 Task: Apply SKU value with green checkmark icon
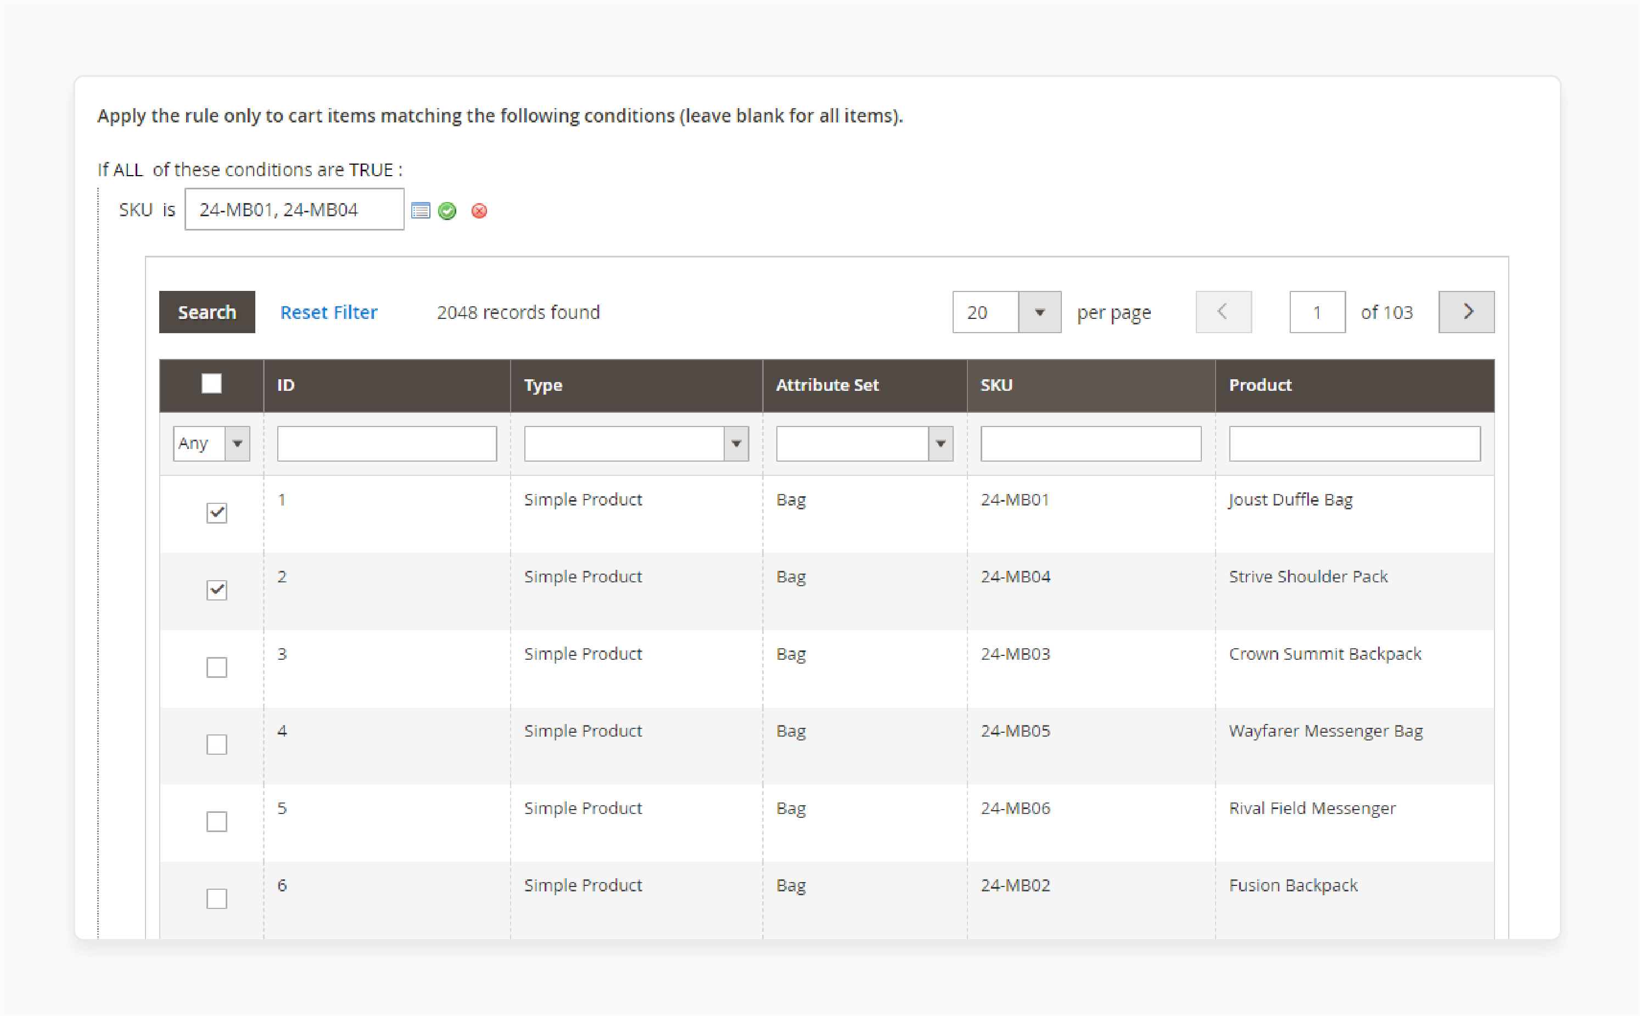click(447, 211)
